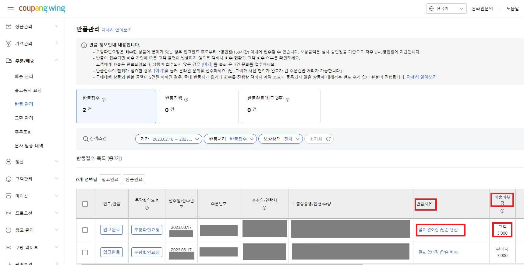Select the 반품진행 0건 status card

pos(199,106)
